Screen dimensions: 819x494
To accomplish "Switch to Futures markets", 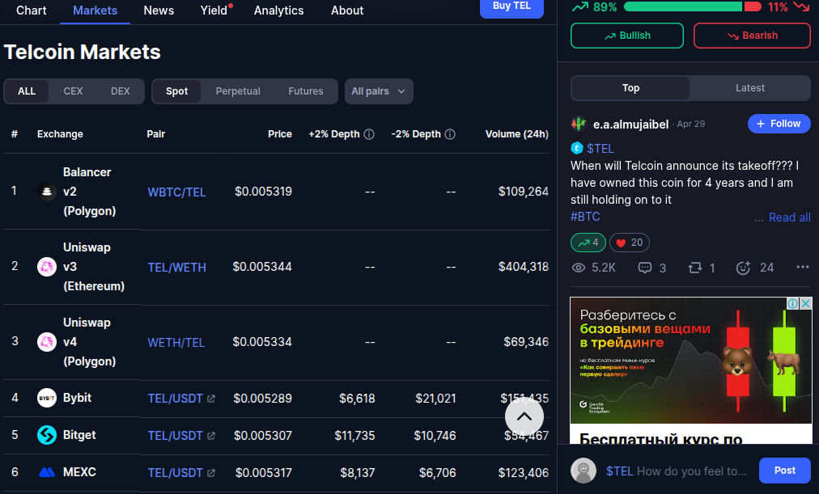I will (306, 91).
